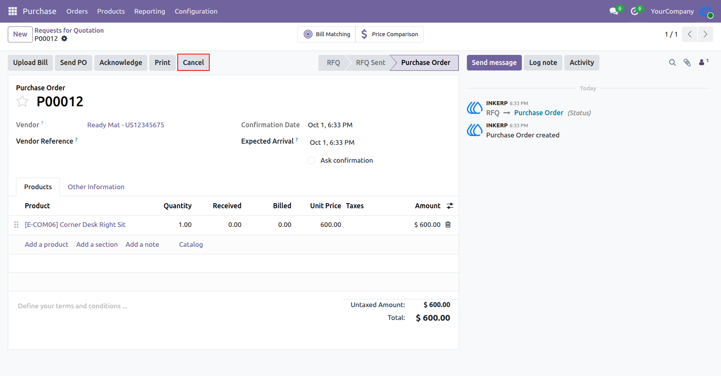
Task: Mark P00012 as favorite star
Action: click(22, 101)
